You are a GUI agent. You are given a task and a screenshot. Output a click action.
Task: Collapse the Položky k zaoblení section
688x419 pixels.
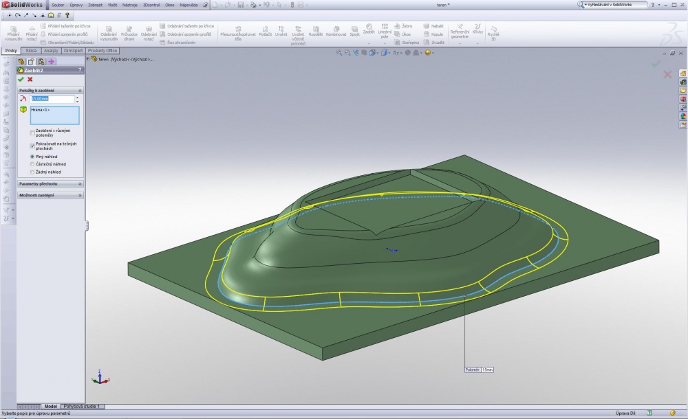point(80,90)
